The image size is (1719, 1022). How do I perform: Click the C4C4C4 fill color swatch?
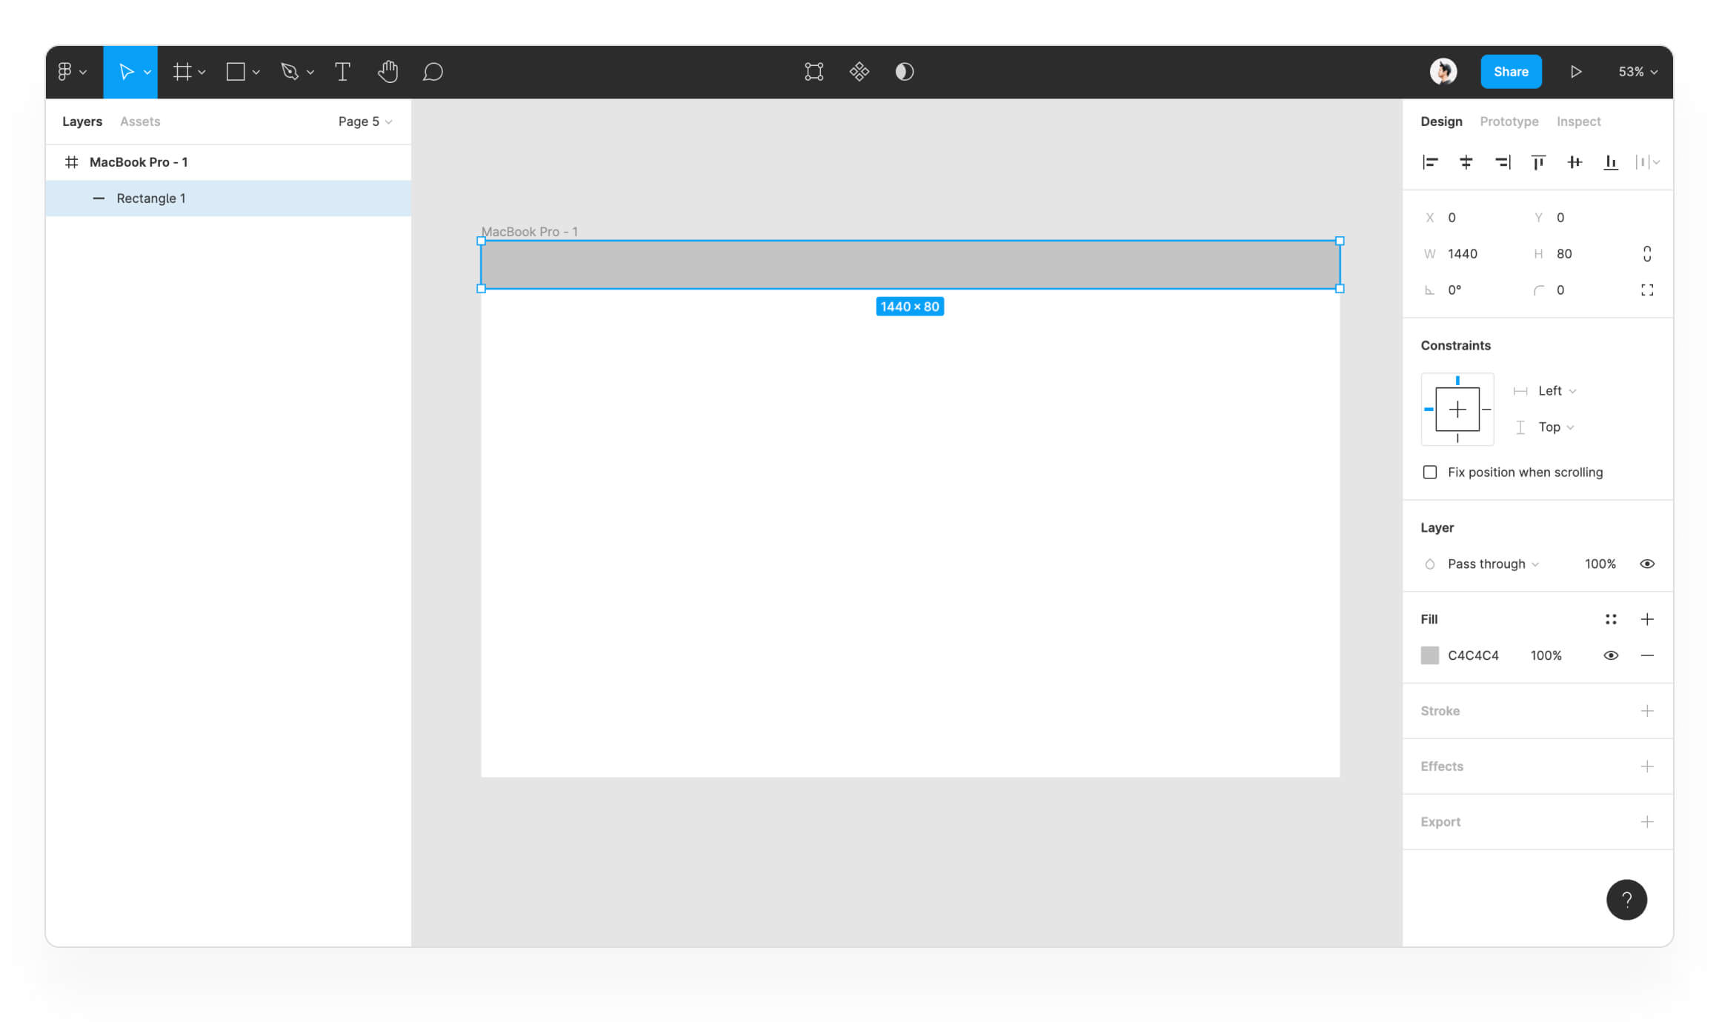pos(1429,655)
